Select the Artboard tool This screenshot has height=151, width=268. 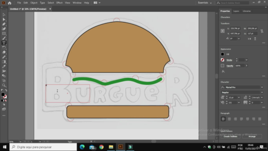click(x=4, y=81)
